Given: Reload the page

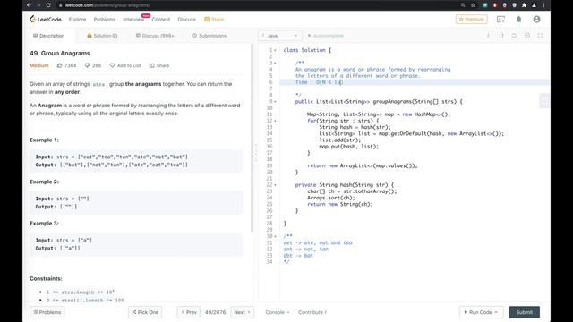Looking at the screenshot, I should (x=48, y=5).
